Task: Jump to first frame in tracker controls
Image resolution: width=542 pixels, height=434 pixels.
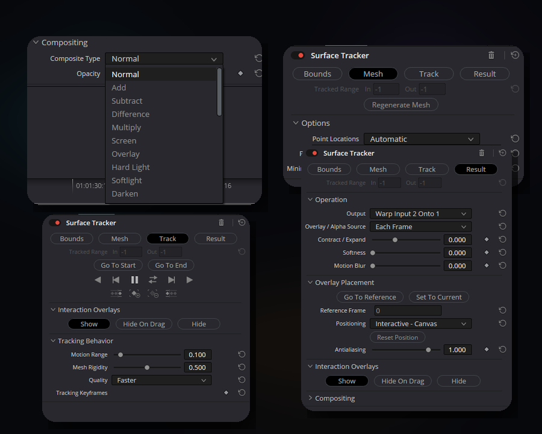Action: [116, 280]
